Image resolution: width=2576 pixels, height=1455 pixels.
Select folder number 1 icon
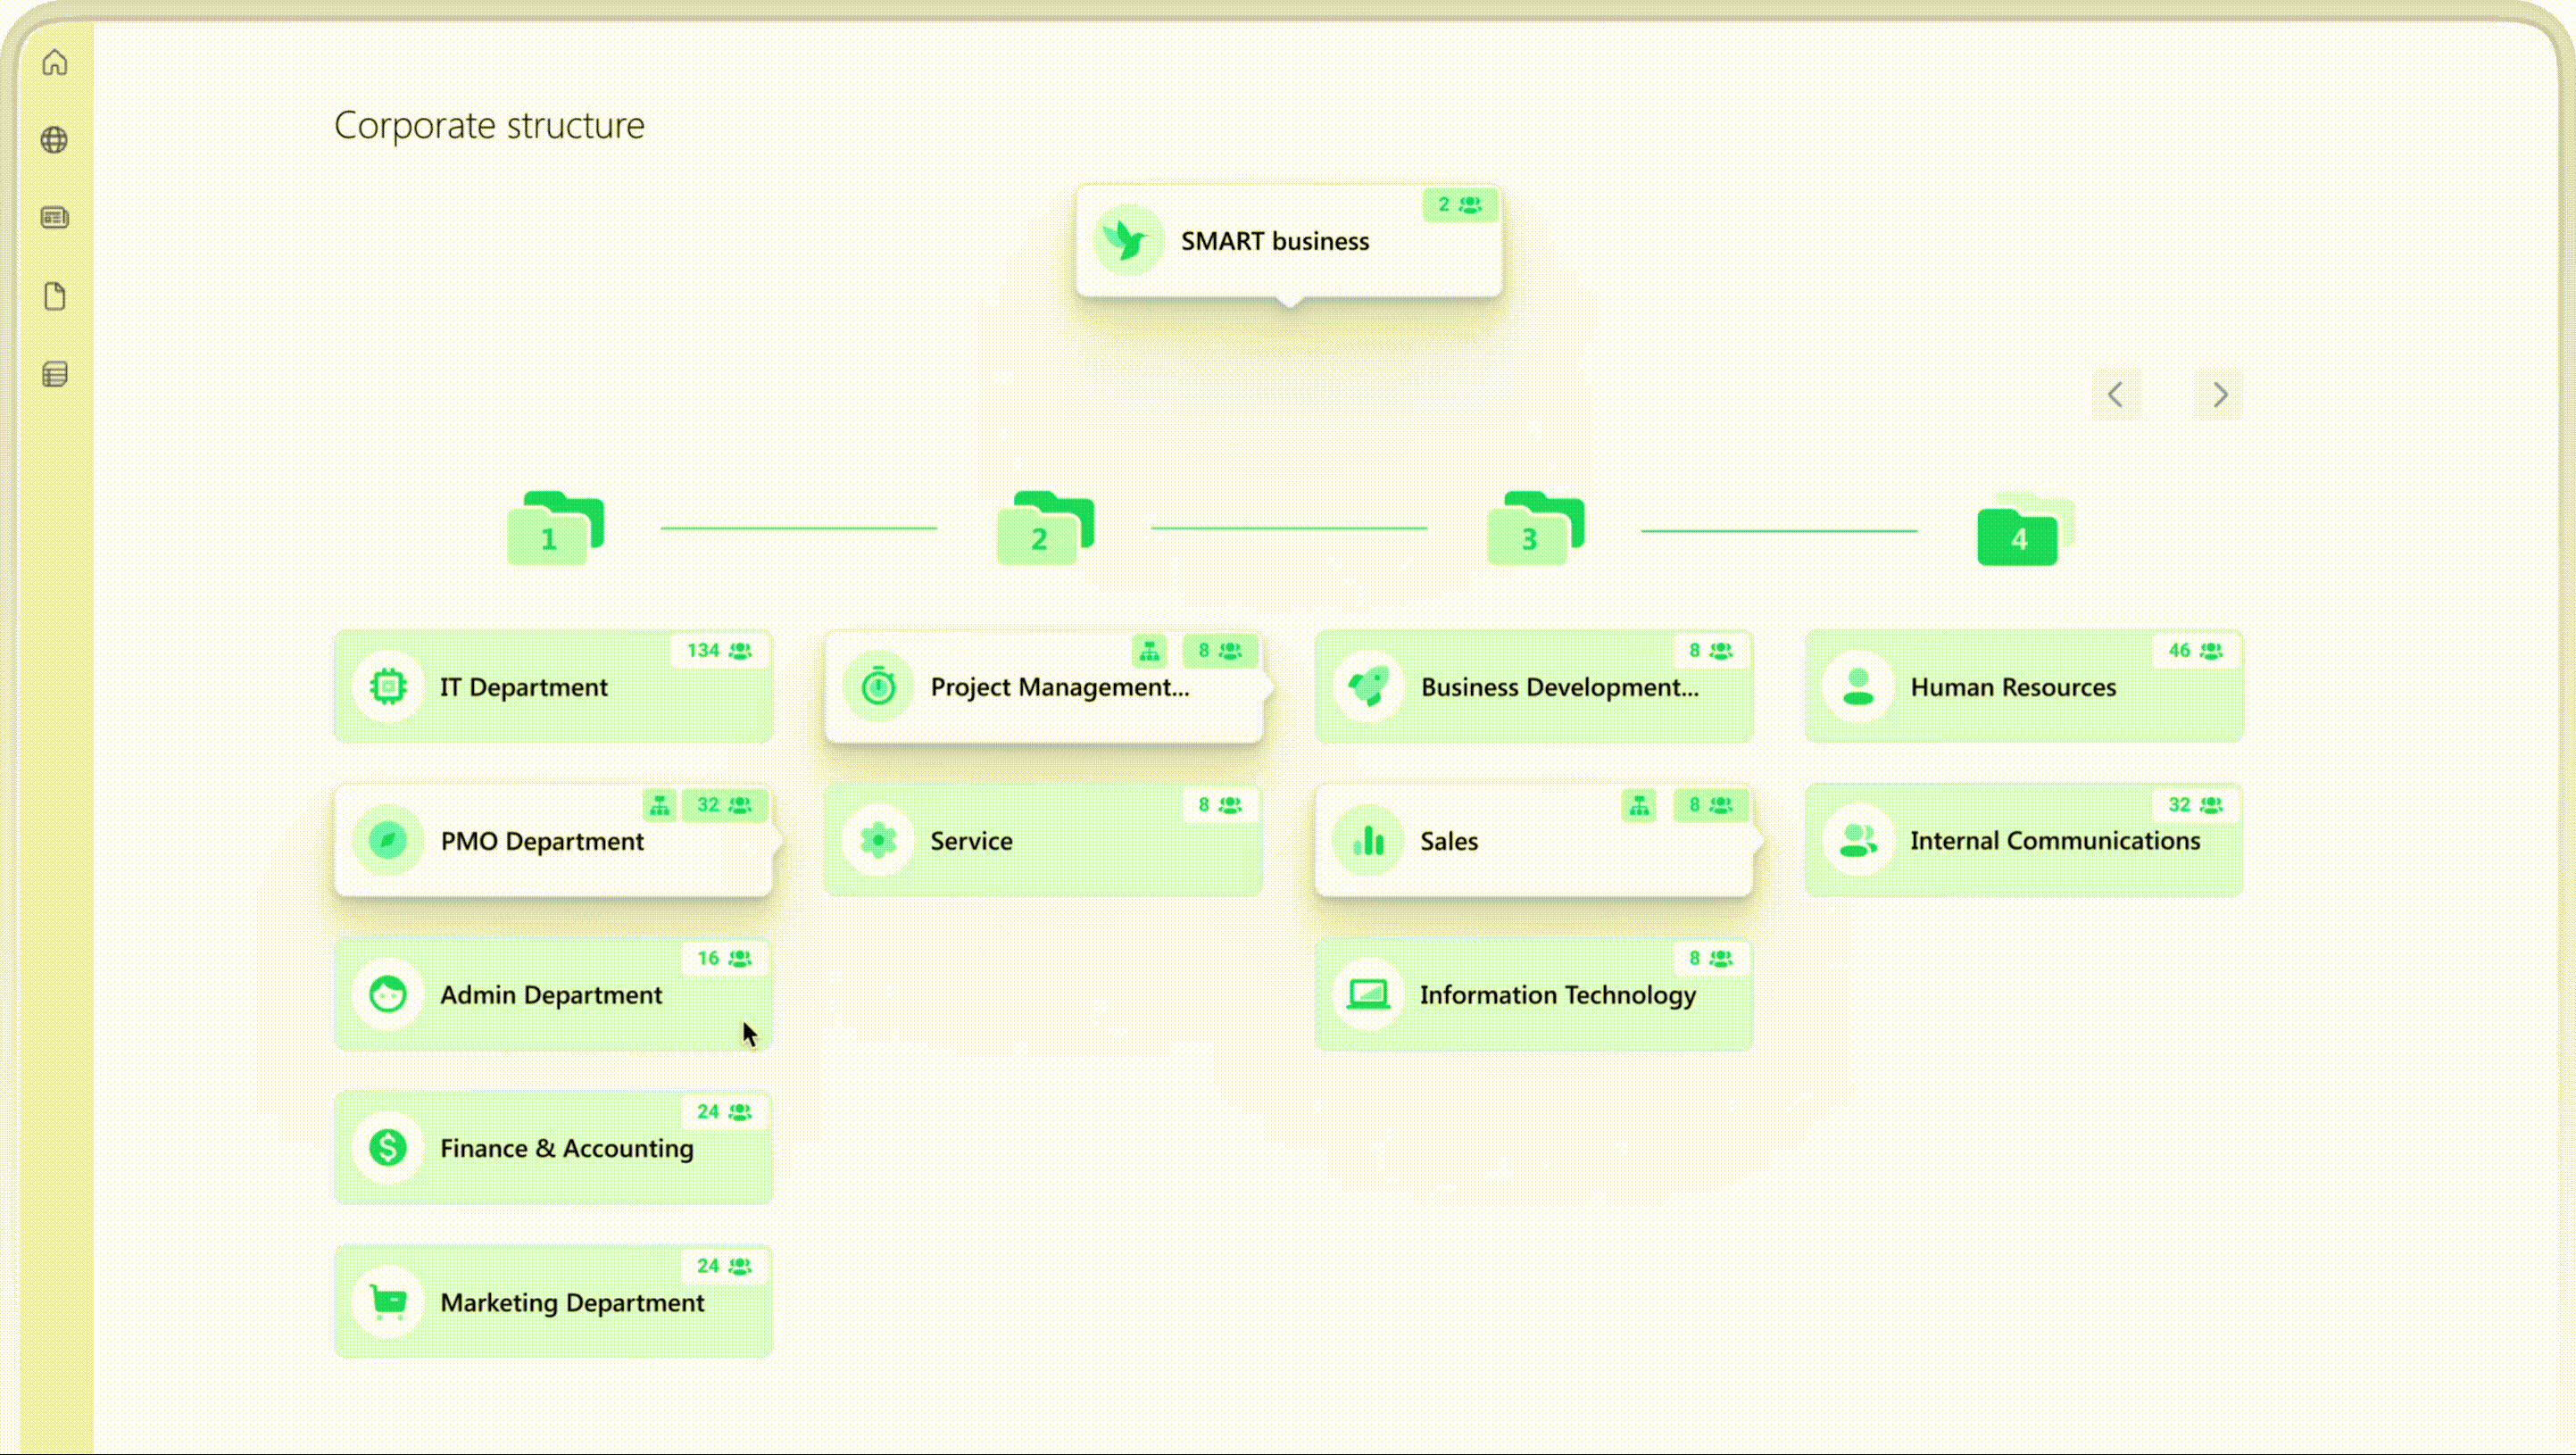[554, 529]
